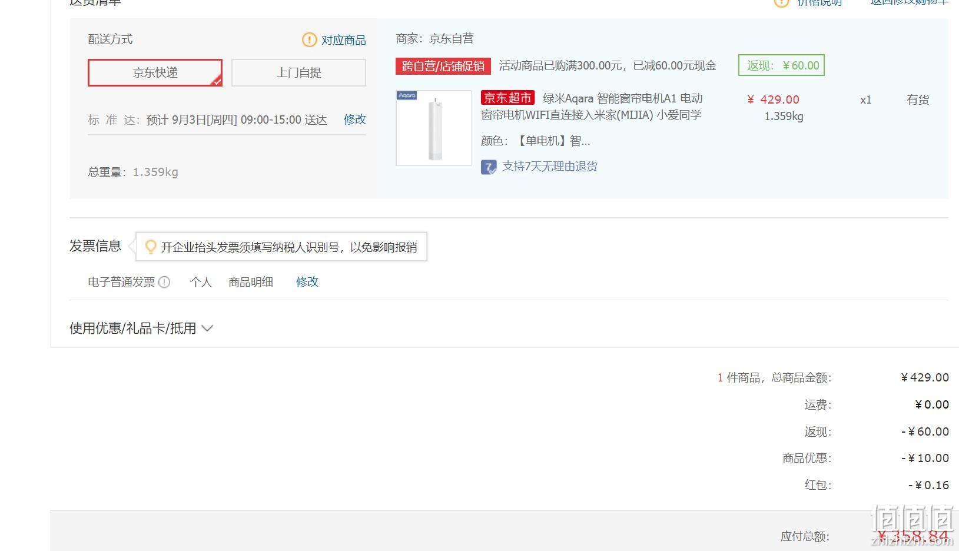The image size is (959, 551).
Task: Open the 绿米Aqara 智能窗帘电机A1 product title
Action: coord(592,107)
